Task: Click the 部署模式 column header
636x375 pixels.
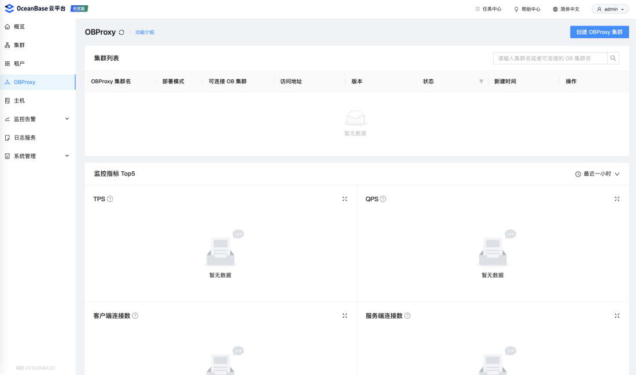Action: (x=173, y=82)
